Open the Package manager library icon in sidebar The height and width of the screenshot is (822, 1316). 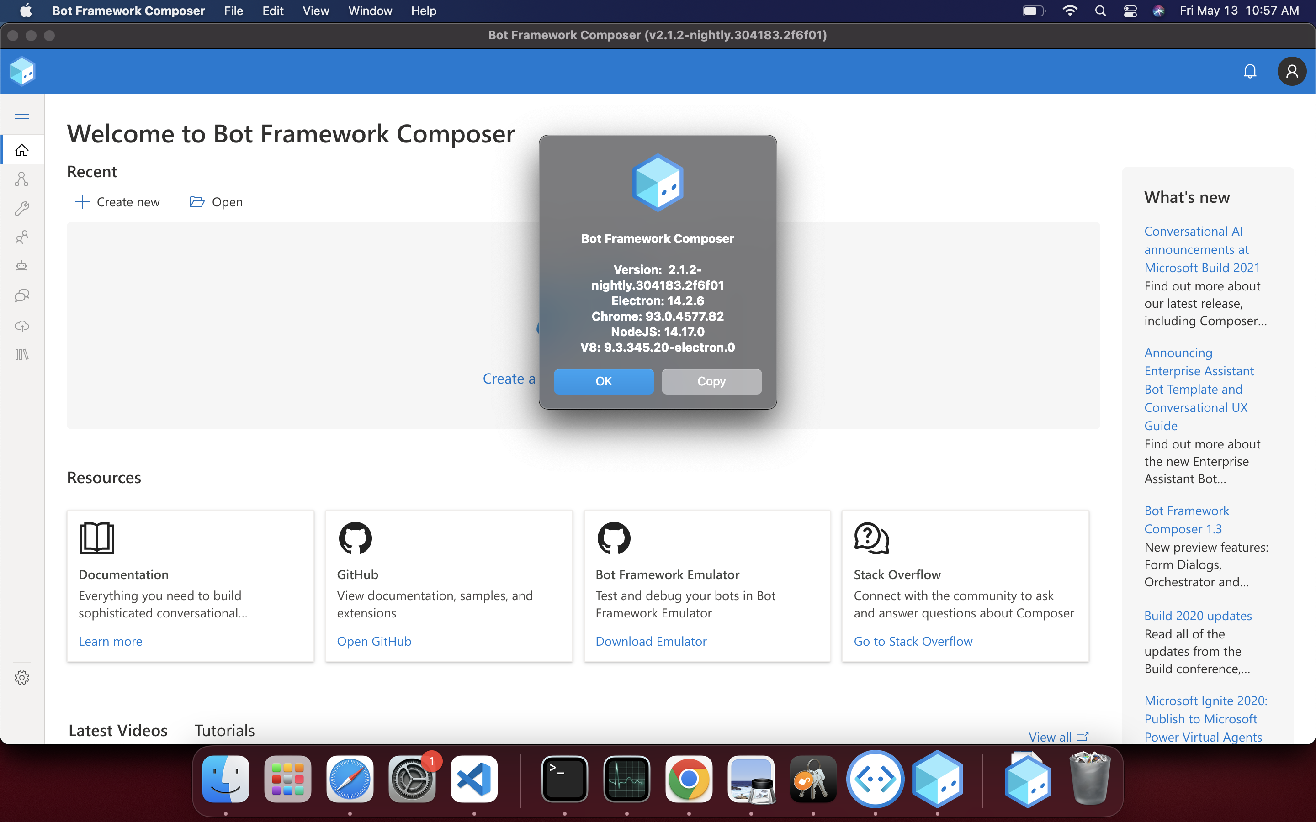22,354
